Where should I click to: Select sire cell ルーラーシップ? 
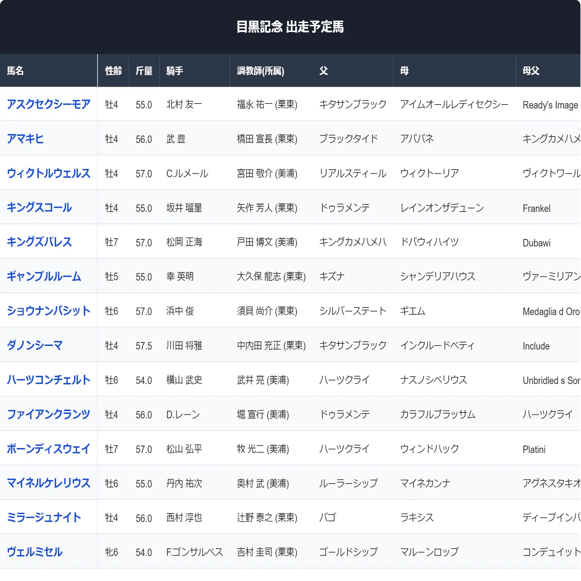[x=353, y=483]
